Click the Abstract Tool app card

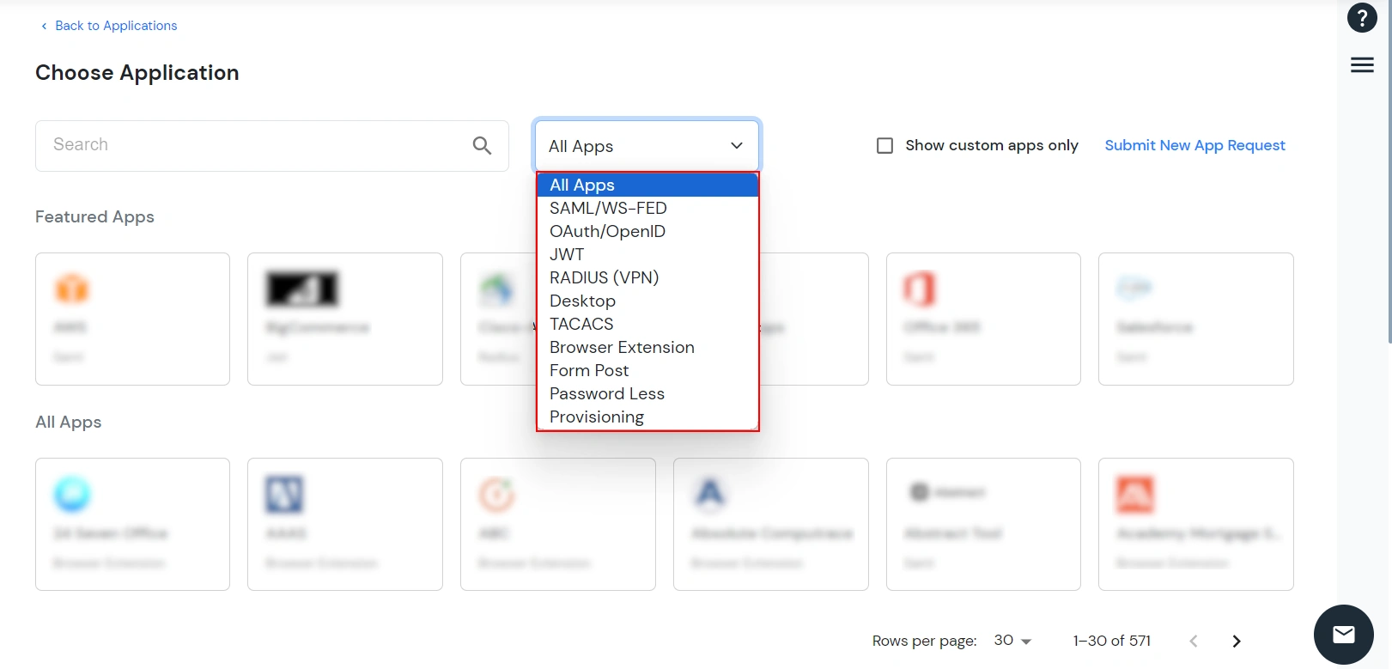click(x=983, y=524)
